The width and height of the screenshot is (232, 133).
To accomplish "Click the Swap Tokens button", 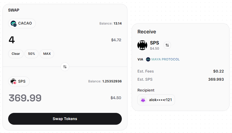I will (65, 119).
